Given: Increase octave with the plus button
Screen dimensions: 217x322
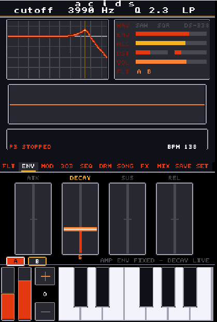Looking at the screenshot, I should pos(45,276).
